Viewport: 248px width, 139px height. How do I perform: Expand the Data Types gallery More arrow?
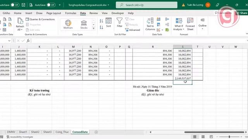tap(93, 29)
